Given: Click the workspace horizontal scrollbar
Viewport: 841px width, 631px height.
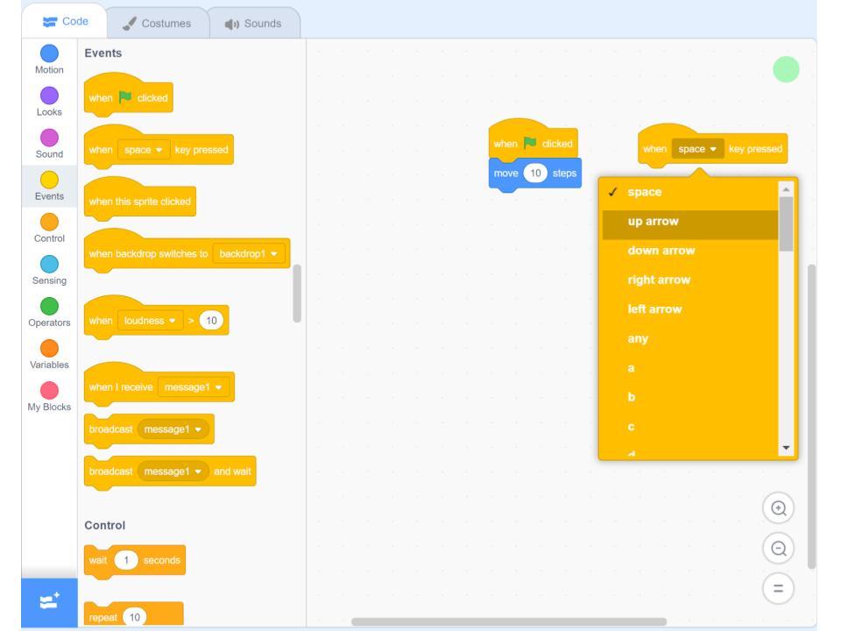Looking at the screenshot, I should coord(508,622).
